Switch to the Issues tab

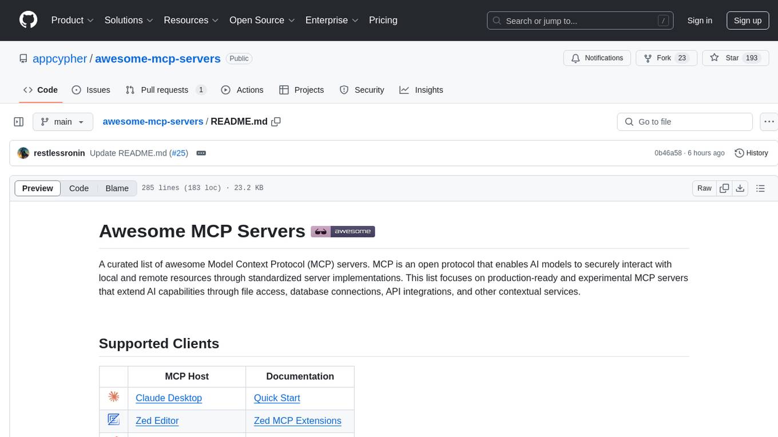point(91,90)
